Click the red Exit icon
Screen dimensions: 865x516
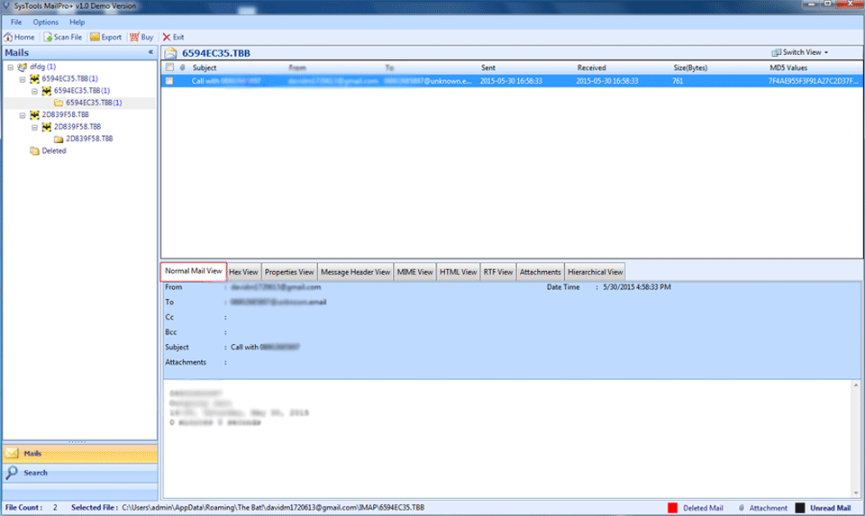[x=167, y=37]
